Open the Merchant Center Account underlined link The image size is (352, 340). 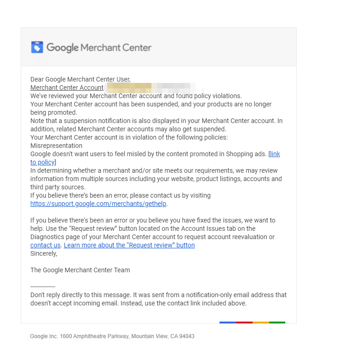click(x=67, y=88)
